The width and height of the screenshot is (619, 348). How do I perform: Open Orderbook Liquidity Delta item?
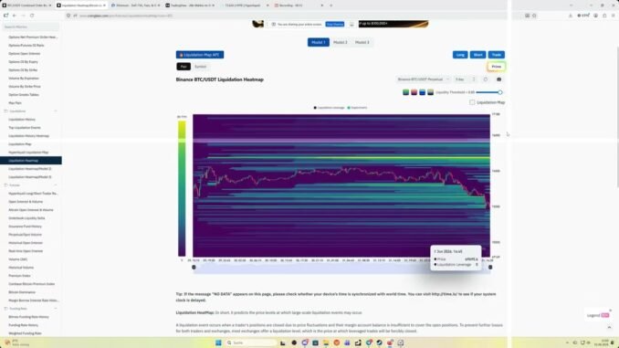click(26, 218)
